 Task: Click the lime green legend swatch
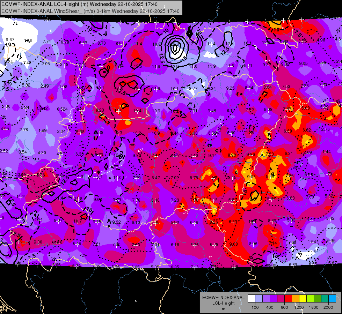(x=310, y=299)
